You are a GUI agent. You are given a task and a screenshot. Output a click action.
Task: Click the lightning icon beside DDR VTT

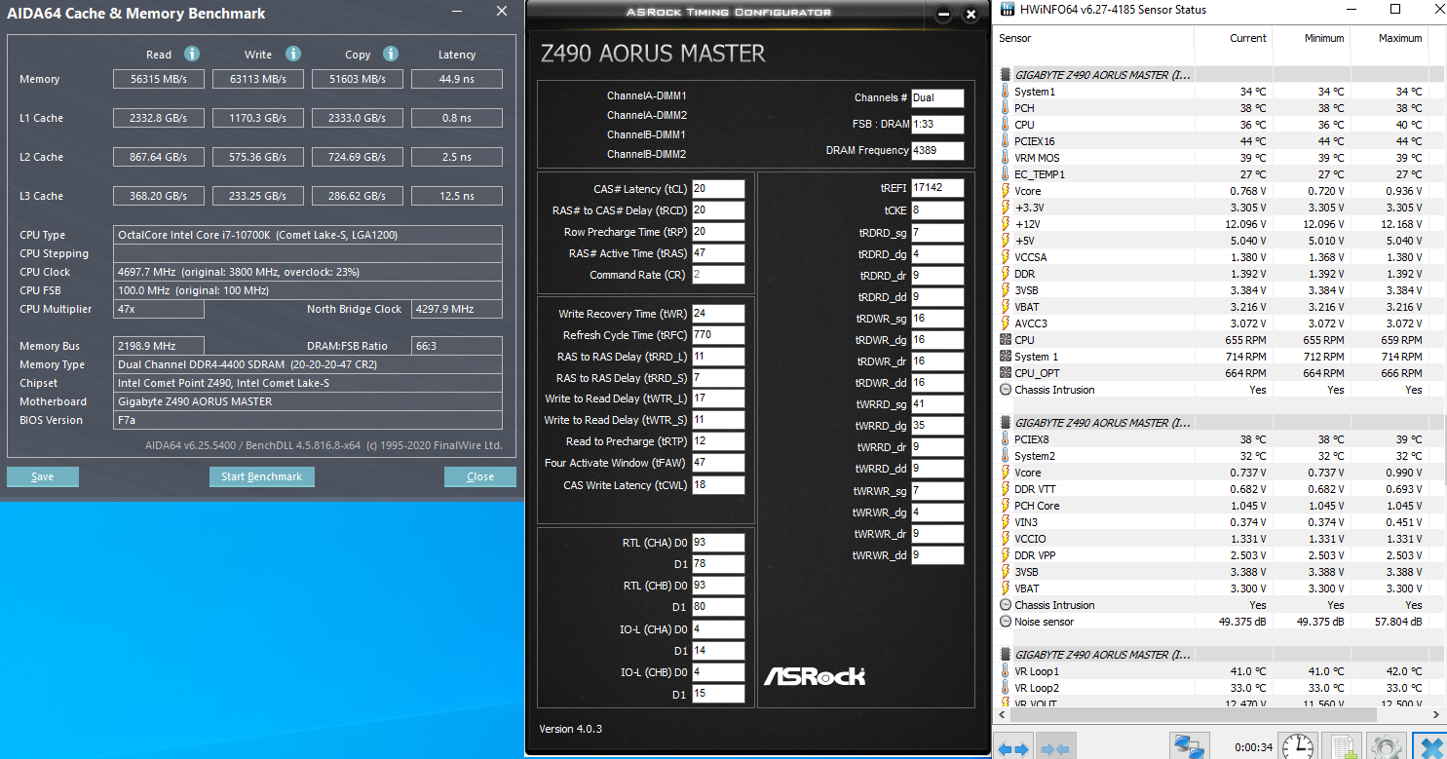coord(1006,489)
